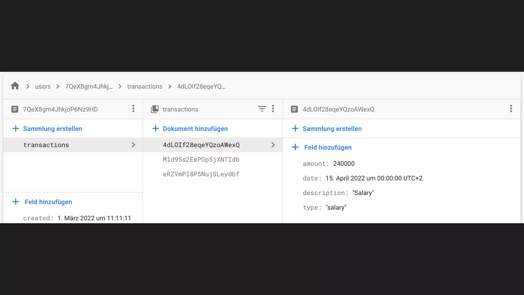Click the collection icon beside transactions header
The height and width of the screenshot is (295, 524).
point(155,109)
